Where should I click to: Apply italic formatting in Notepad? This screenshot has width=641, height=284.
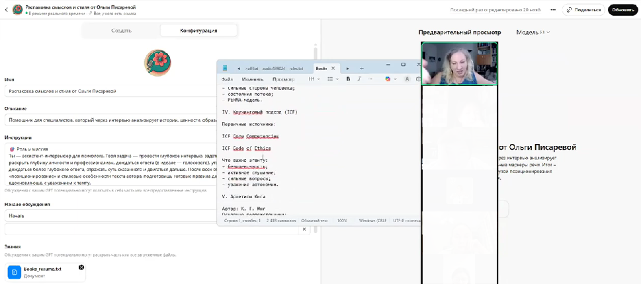[359, 79]
